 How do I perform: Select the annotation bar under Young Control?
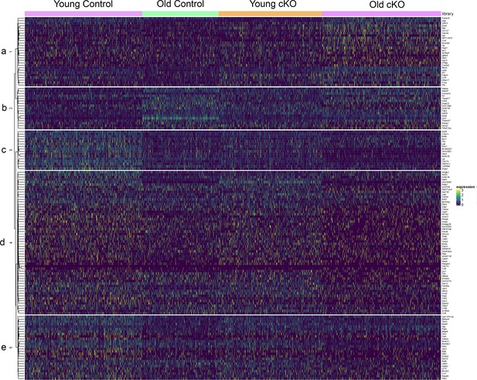pos(83,14)
